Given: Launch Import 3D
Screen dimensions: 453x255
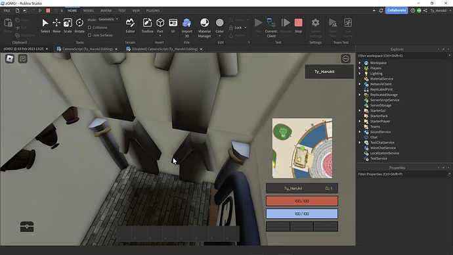Looking at the screenshot, I should [x=186, y=28].
